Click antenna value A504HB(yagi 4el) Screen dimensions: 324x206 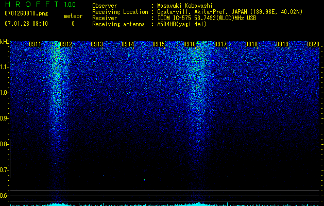click(x=182, y=24)
